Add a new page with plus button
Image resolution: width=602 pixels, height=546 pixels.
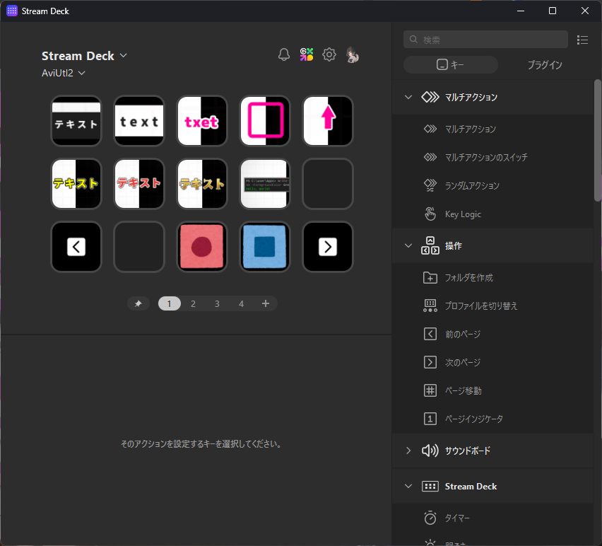tap(265, 303)
